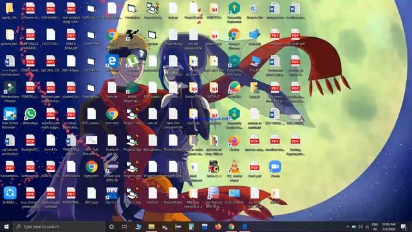This screenshot has height=232, width=412.
Task: Open the Windows Start menu
Action: pos(6,226)
